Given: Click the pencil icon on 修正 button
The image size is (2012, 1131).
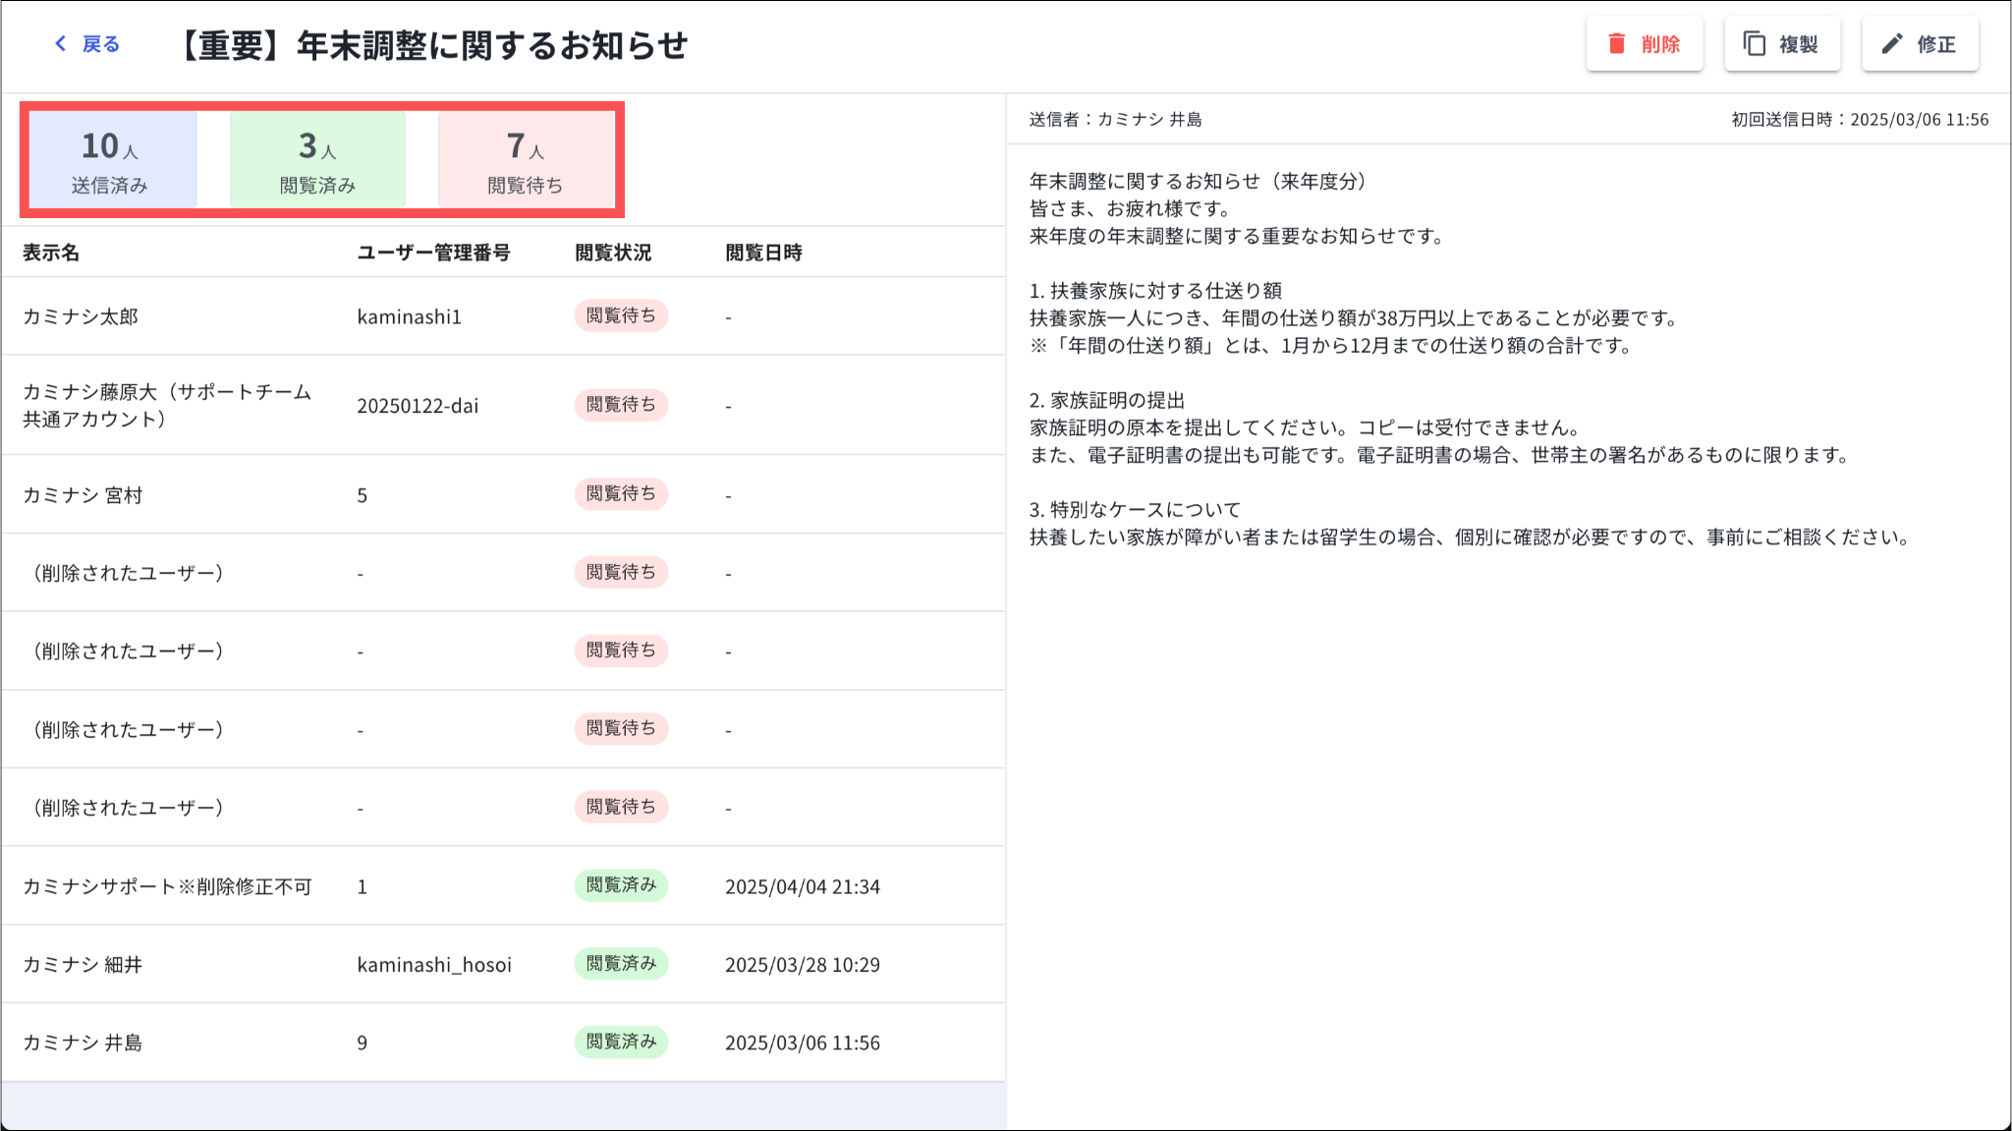Looking at the screenshot, I should (x=1891, y=43).
